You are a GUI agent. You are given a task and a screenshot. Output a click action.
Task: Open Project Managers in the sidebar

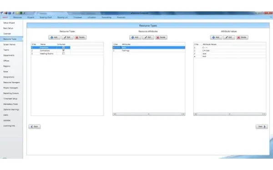tap(11, 88)
